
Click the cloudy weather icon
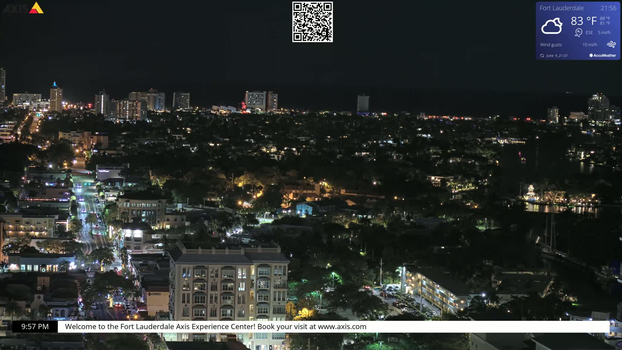[x=552, y=26]
